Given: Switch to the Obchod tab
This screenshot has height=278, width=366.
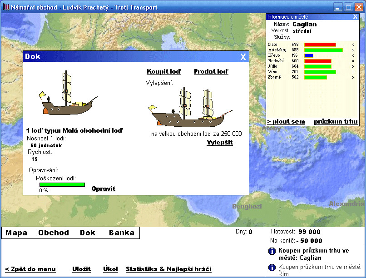Looking at the screenshot, I should pyautogui.click(x=54, y=233).
